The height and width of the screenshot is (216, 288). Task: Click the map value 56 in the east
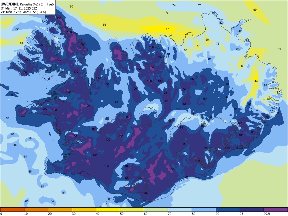[x=241, y=66]
